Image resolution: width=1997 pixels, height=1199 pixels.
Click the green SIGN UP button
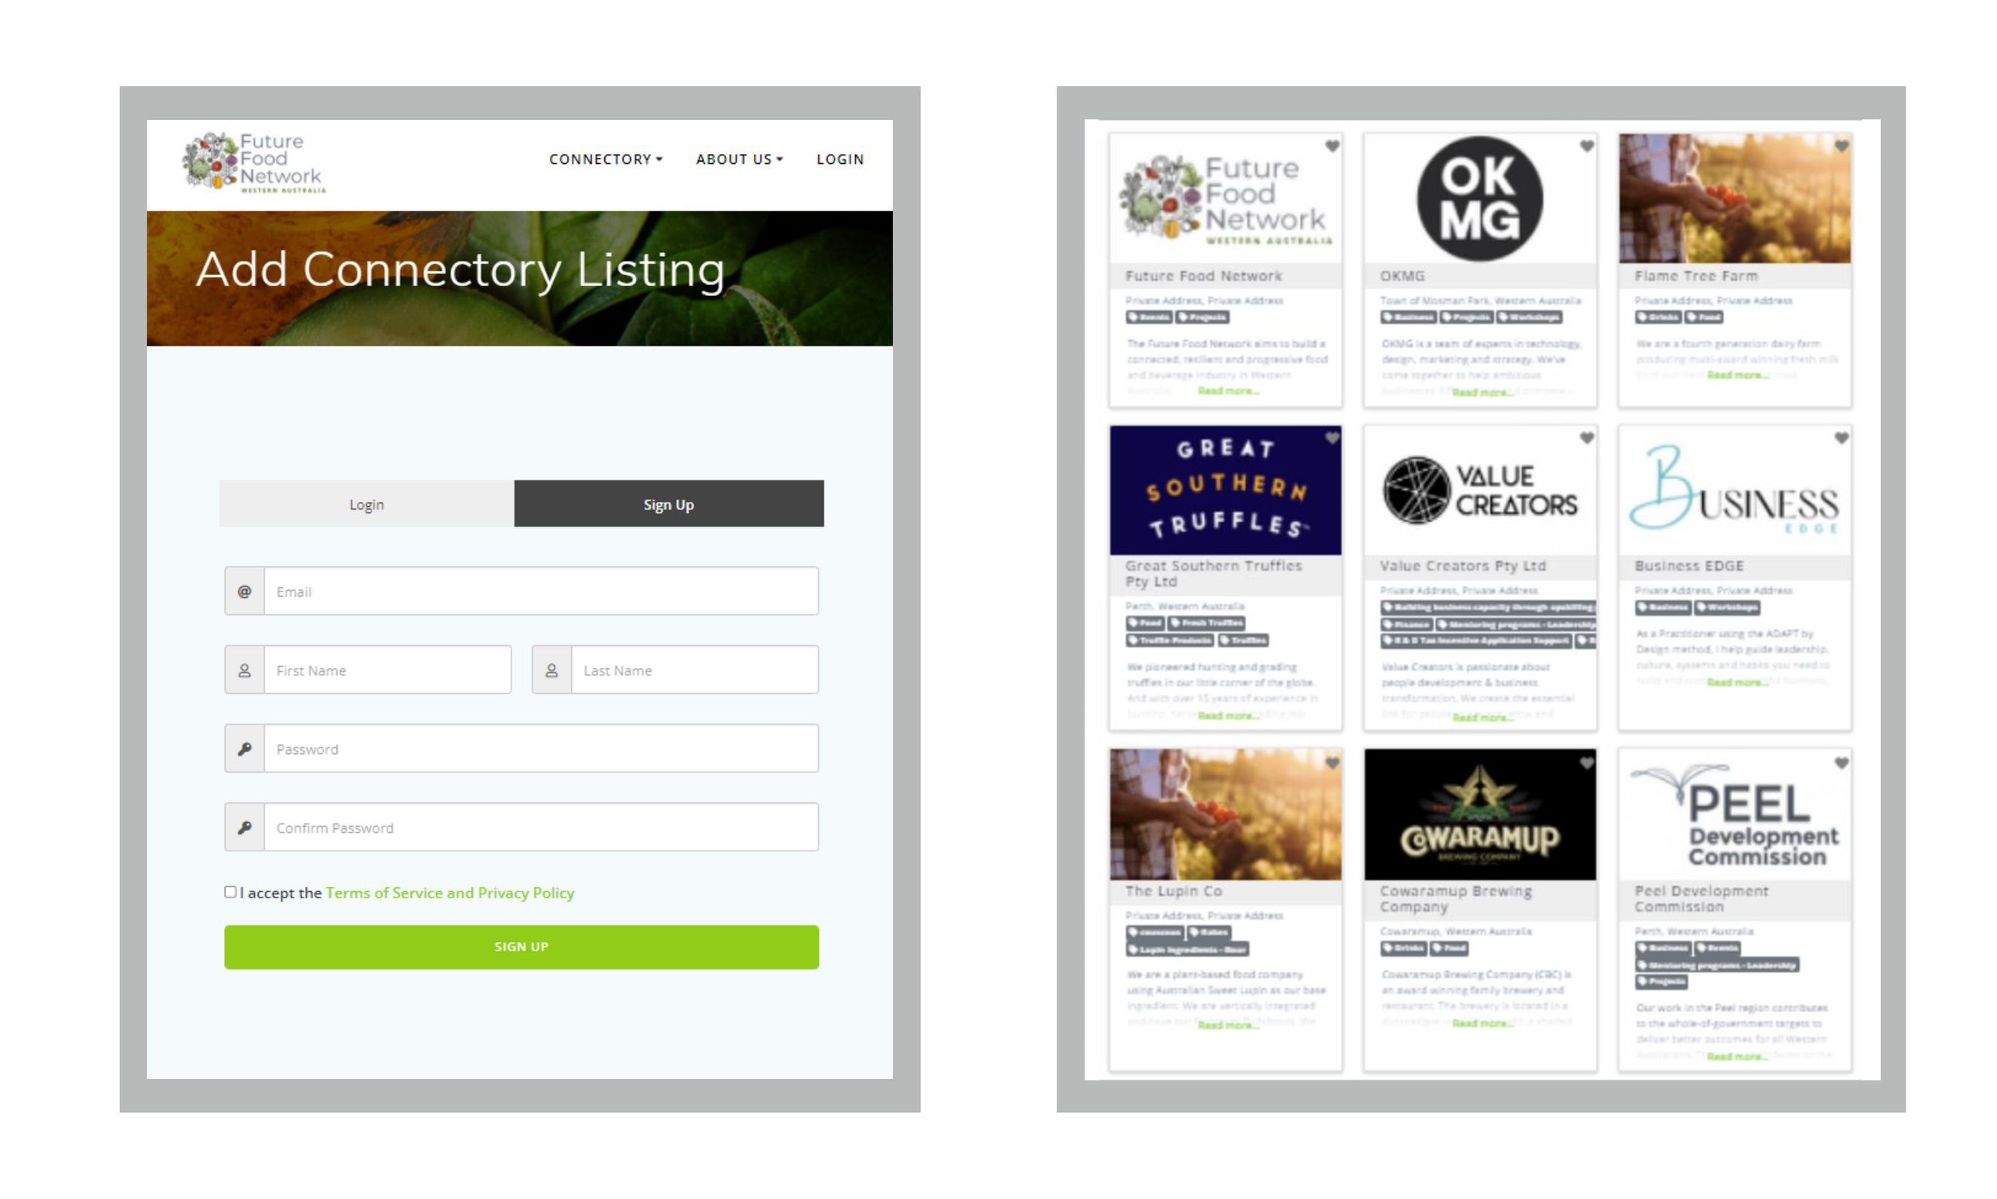pos(520,947)
